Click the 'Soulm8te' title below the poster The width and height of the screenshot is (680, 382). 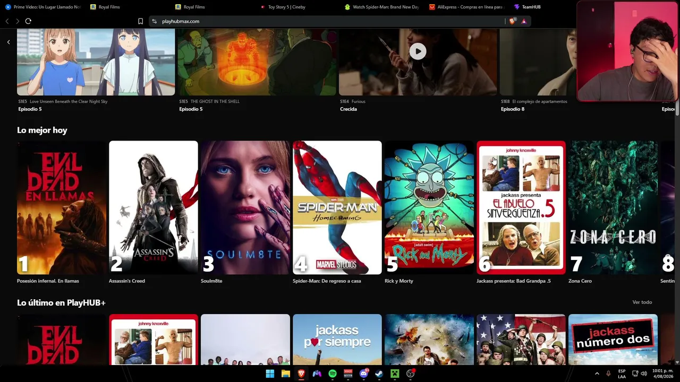pos(211,281)
